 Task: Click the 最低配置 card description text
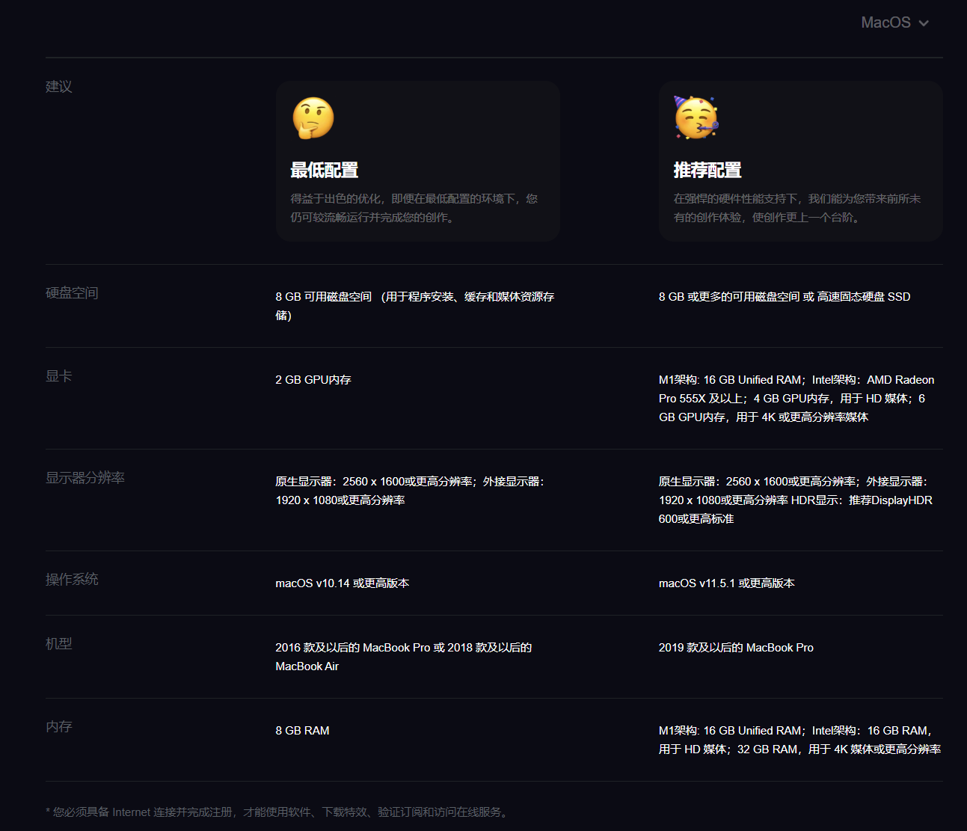click(414, 208)
